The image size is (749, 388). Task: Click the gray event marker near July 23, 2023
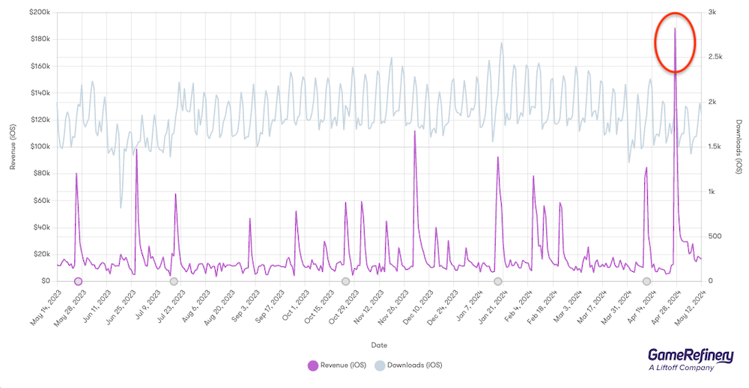click(174, 282)
